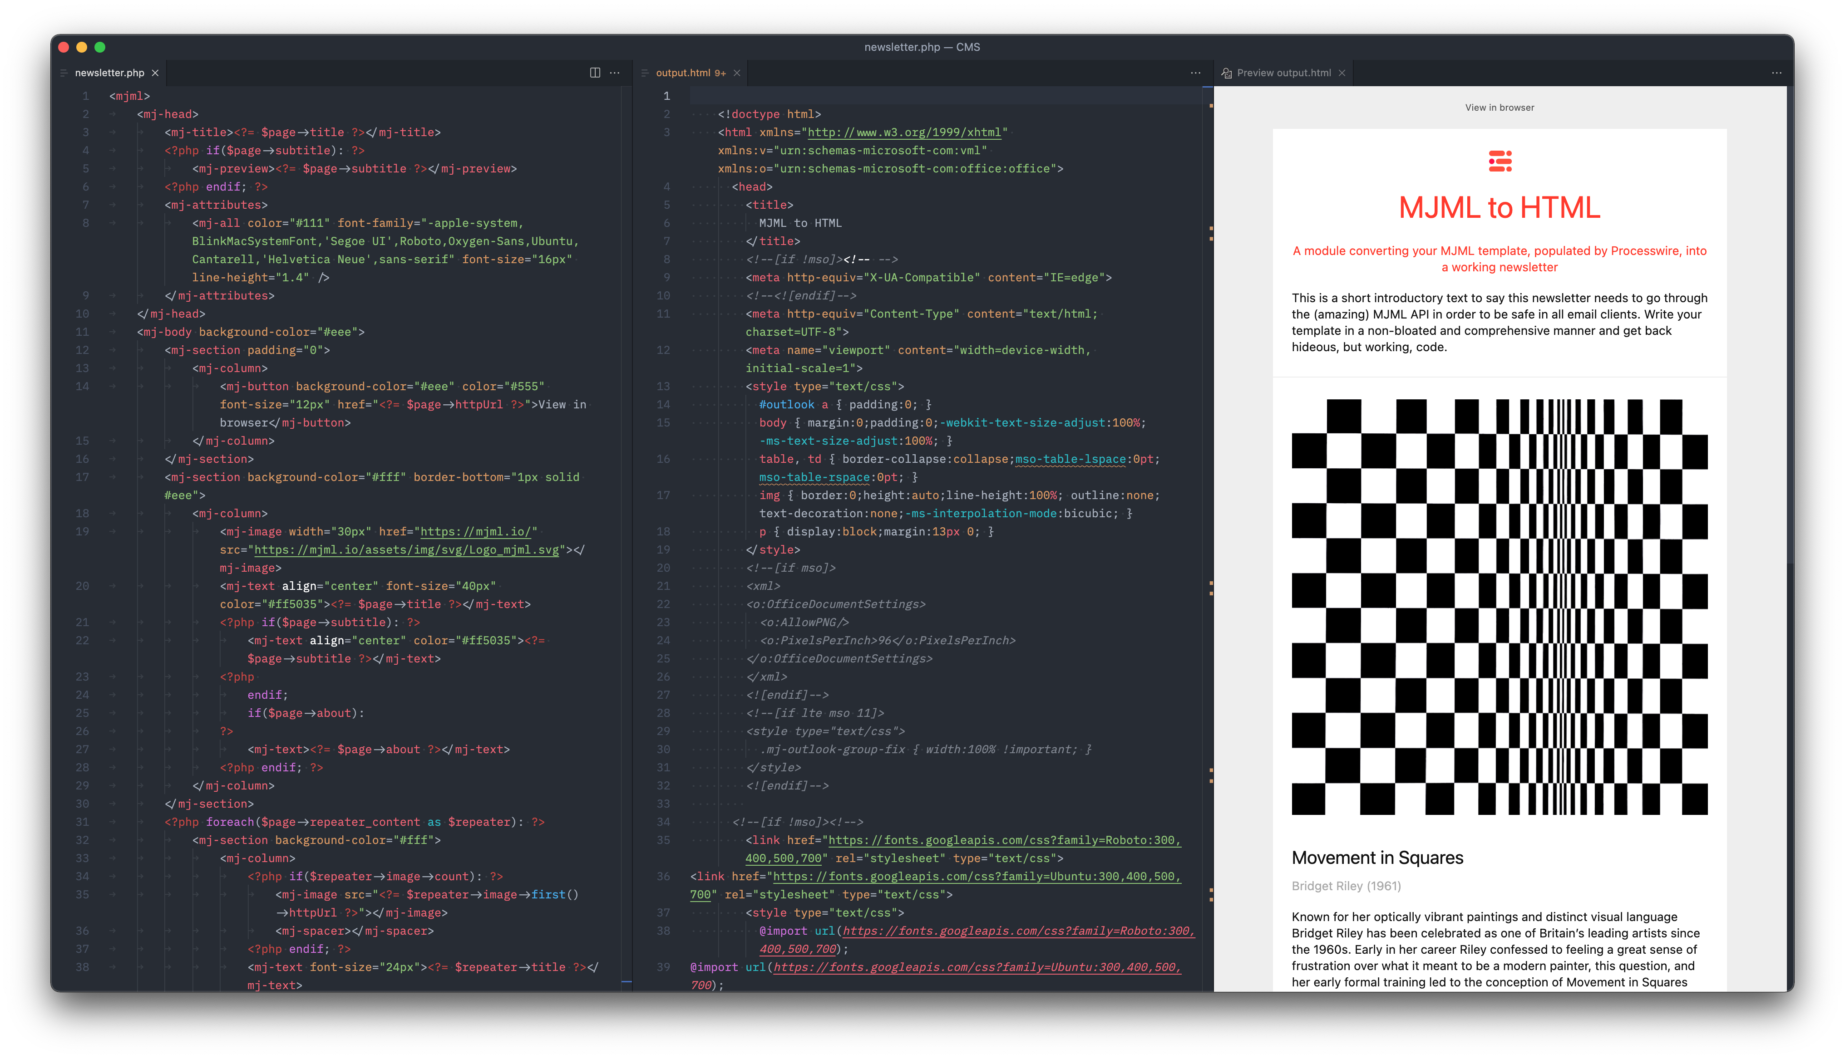
Task: Click the foreach repeater_content line in newsletter.php
Action: tap(354, 822)
